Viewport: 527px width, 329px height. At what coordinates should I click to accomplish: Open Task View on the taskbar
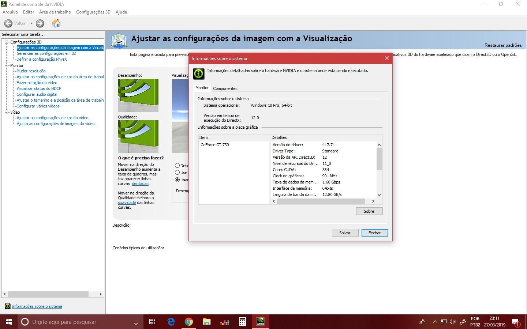[152, 322]
